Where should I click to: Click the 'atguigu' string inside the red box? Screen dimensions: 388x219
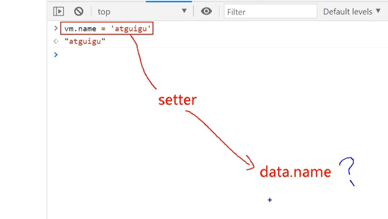[x=131, y=29]
